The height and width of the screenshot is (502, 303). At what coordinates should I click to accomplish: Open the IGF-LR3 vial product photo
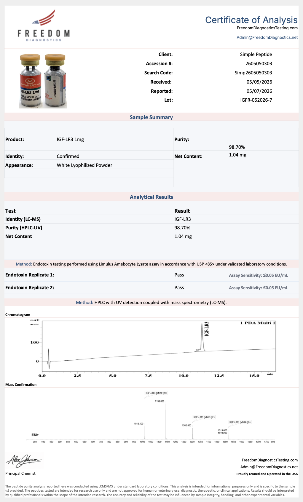click(x=43, y=81)
